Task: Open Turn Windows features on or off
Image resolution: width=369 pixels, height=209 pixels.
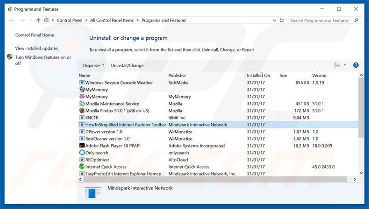Action: [43, 60]
